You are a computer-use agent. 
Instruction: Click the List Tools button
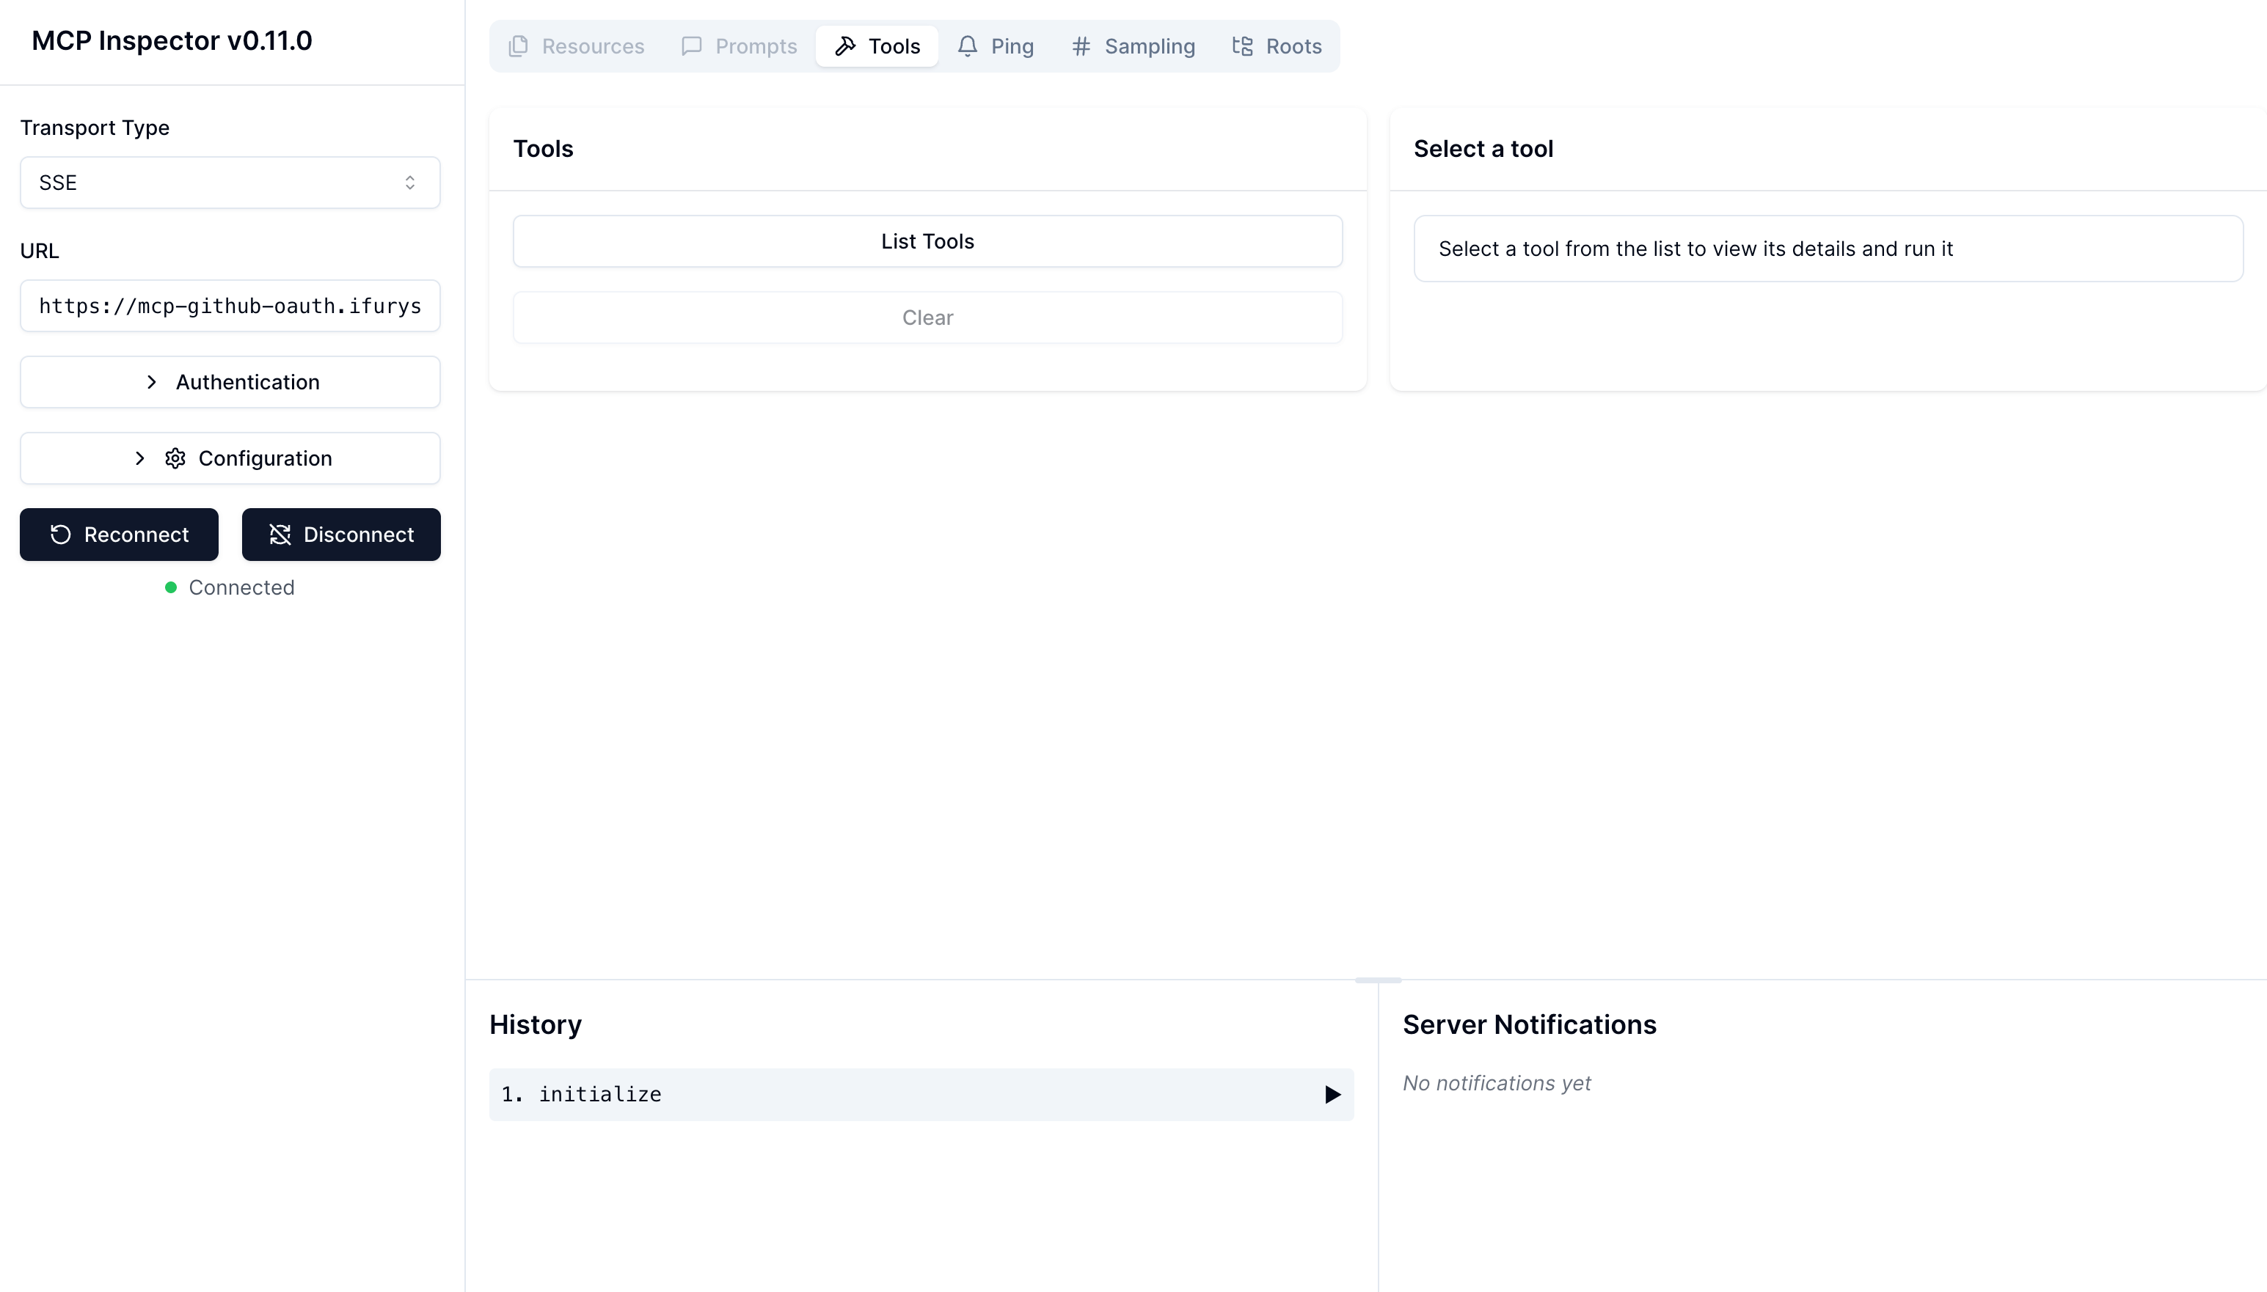(x=927, y=241)
